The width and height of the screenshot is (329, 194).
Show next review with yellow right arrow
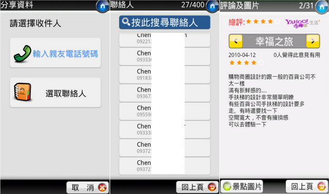313,41
